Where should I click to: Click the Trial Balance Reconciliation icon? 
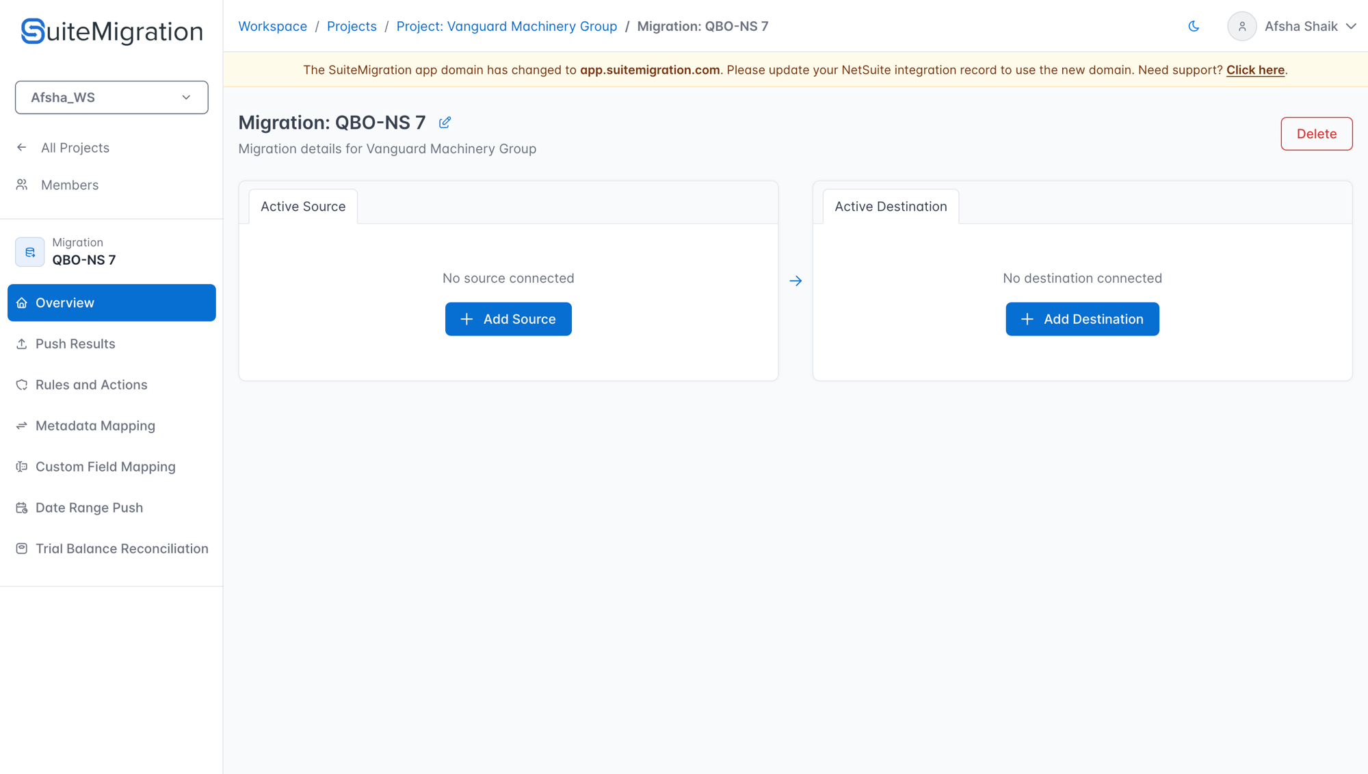pos(22,549)
